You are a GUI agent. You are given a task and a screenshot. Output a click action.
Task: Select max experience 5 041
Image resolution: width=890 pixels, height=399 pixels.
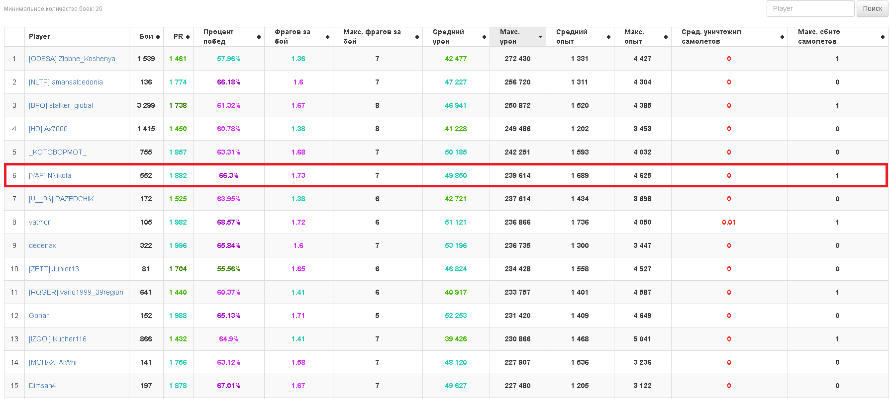pos(642,339)
